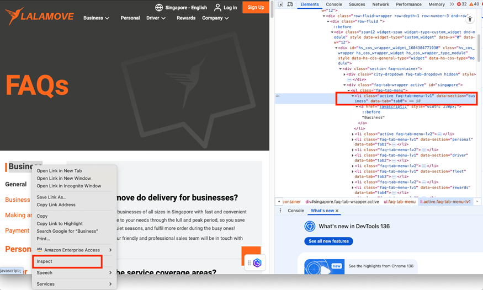Image resolution: width=483 pixels, height=290 pixels.
Task: Click the Sign Up button
Action: 256,7
